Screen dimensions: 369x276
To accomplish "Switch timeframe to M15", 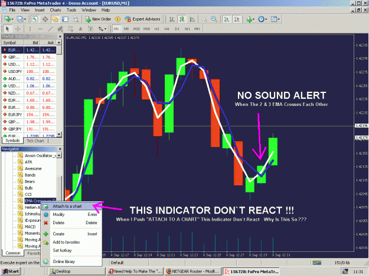I will [x=136, y=29].
